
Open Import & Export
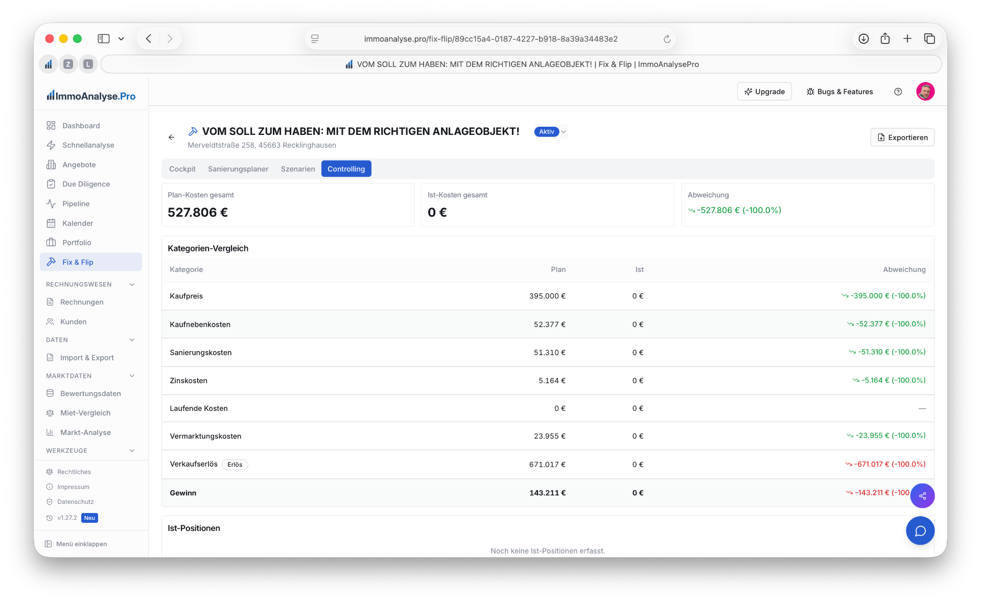pyautogui.click(x=90, y=358)
